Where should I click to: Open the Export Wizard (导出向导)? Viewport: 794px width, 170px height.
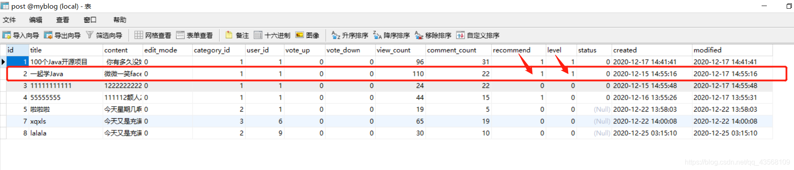(x=62, y=35)
